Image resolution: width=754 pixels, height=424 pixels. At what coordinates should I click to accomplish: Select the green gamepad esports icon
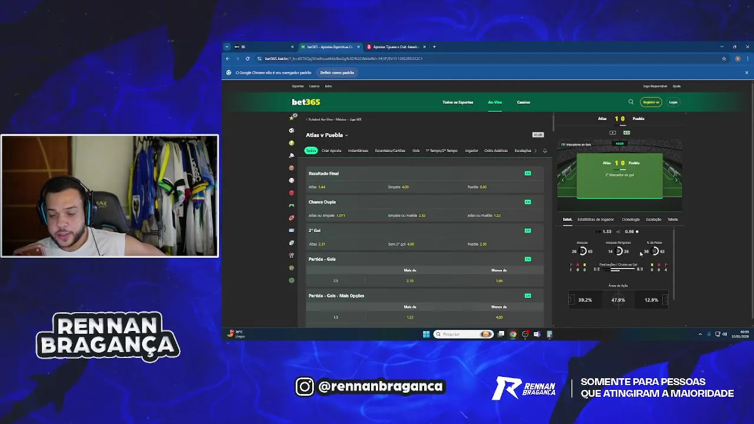tap(291, 206)
